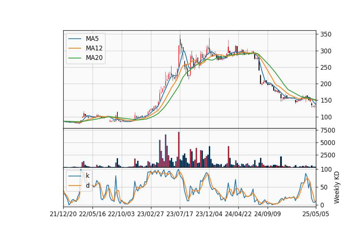Click the date label 25/05/05
The width and height of the screenshot is (351, 252).
[316, 214]
